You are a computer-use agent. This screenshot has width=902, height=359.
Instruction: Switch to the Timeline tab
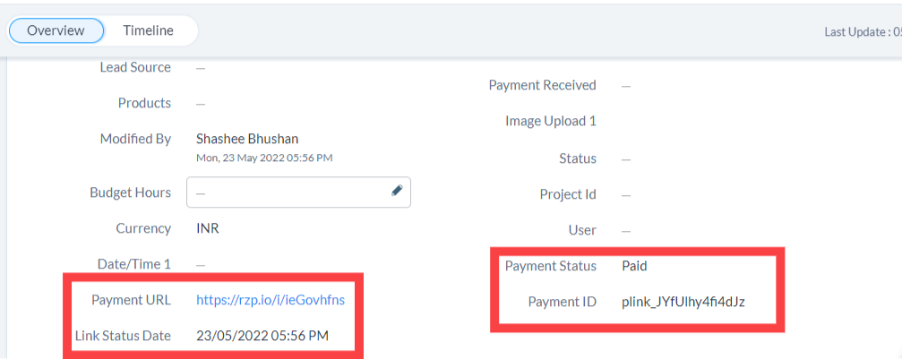(x=148, y=30)
